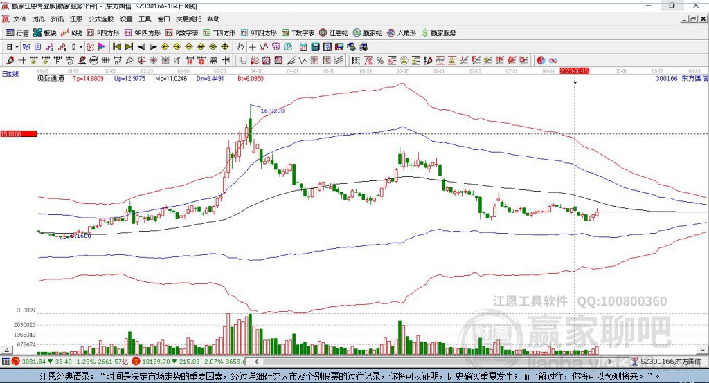
Task: Open the 浏览 menu
Action: click(x=39, y=19)
